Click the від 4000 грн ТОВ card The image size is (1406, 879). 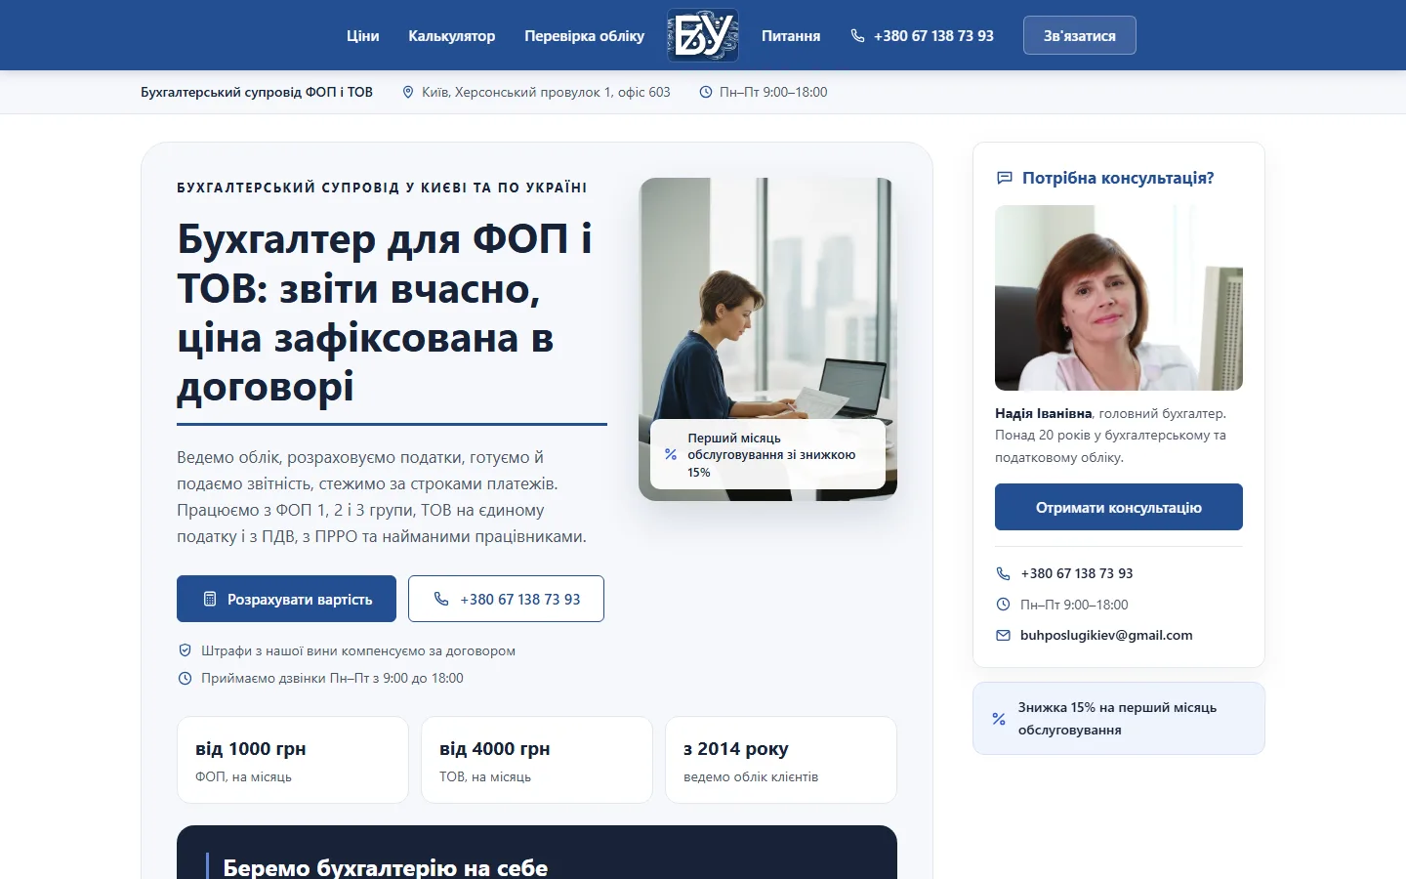pos(537,760)
